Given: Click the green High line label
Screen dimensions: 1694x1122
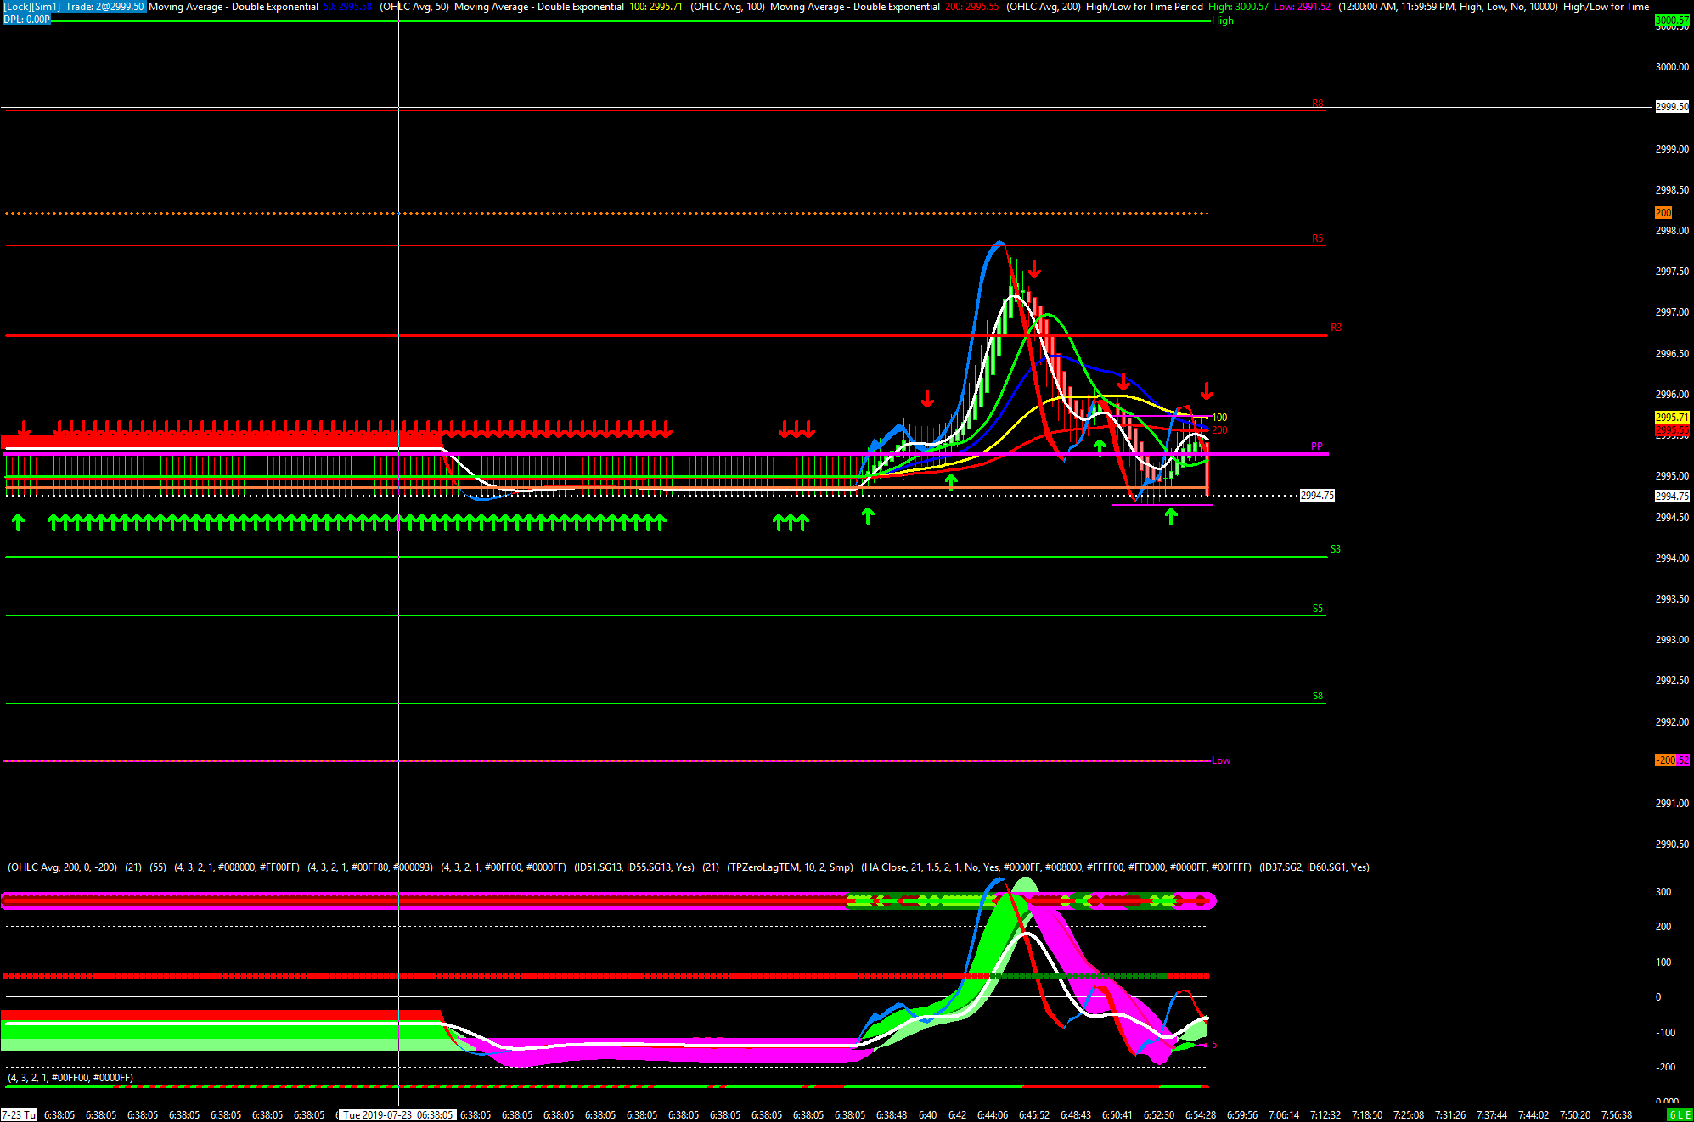Looking at the screenshot, I should coord(1222,20).
